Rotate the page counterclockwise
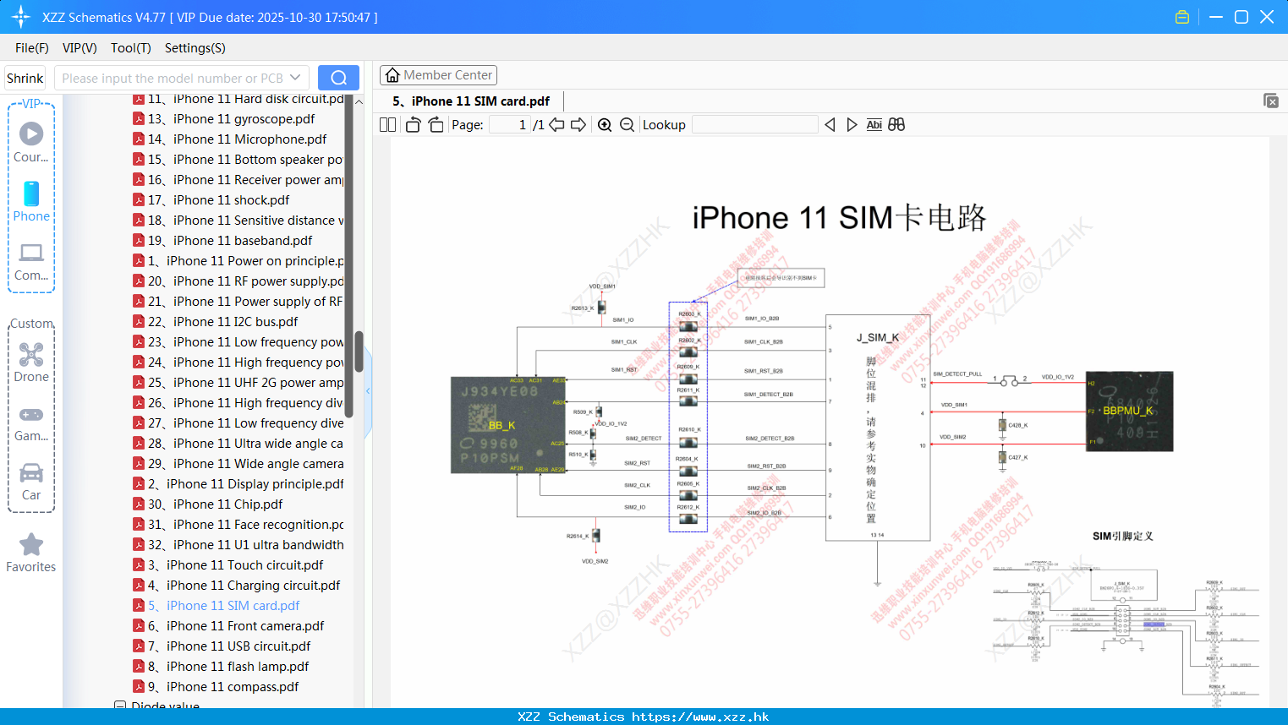The width and height of the screenshot is (1288, 725). [x=413, y=125]
